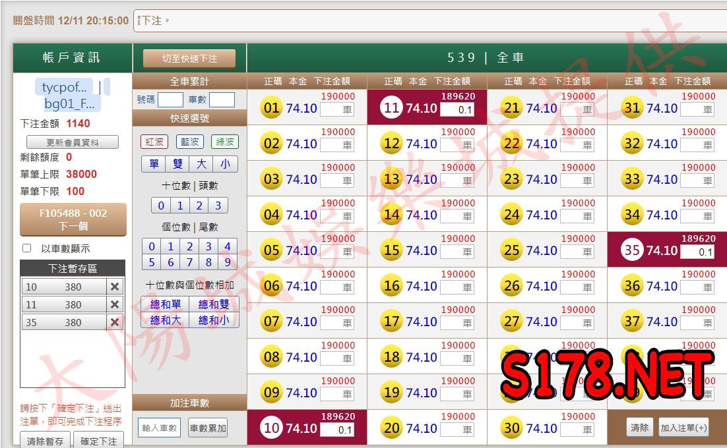Toggle the 綠波 green wave quick pick
Screen dimensions: 727x448
click(225, 142)
